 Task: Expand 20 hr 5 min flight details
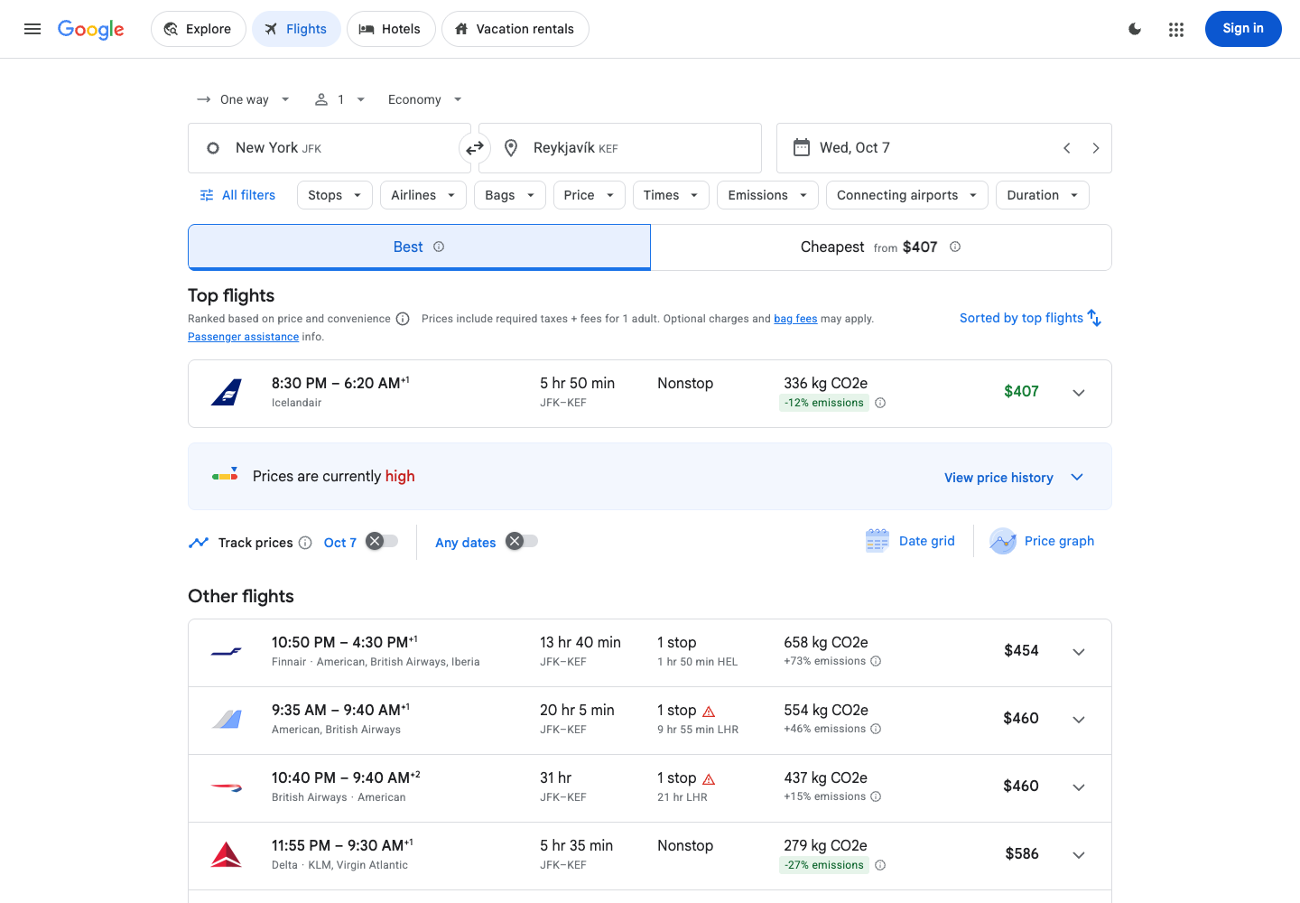(1079, 720)
